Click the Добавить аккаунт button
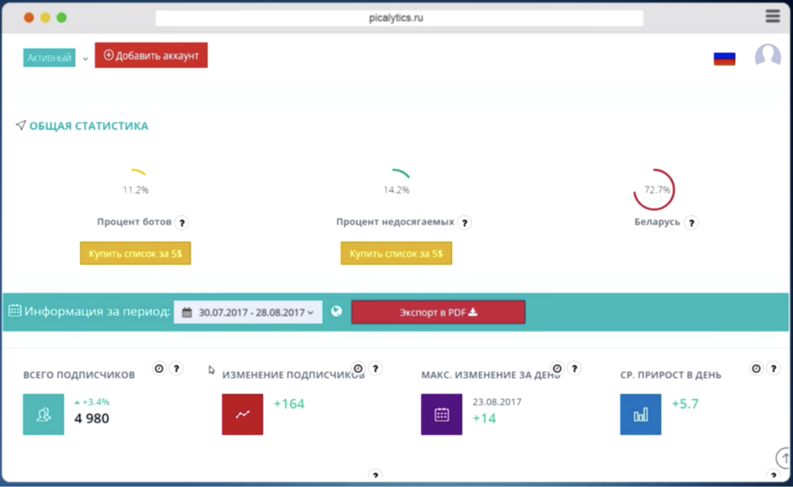The width and height of the screenshot is (793, 487). pos(151,56)
